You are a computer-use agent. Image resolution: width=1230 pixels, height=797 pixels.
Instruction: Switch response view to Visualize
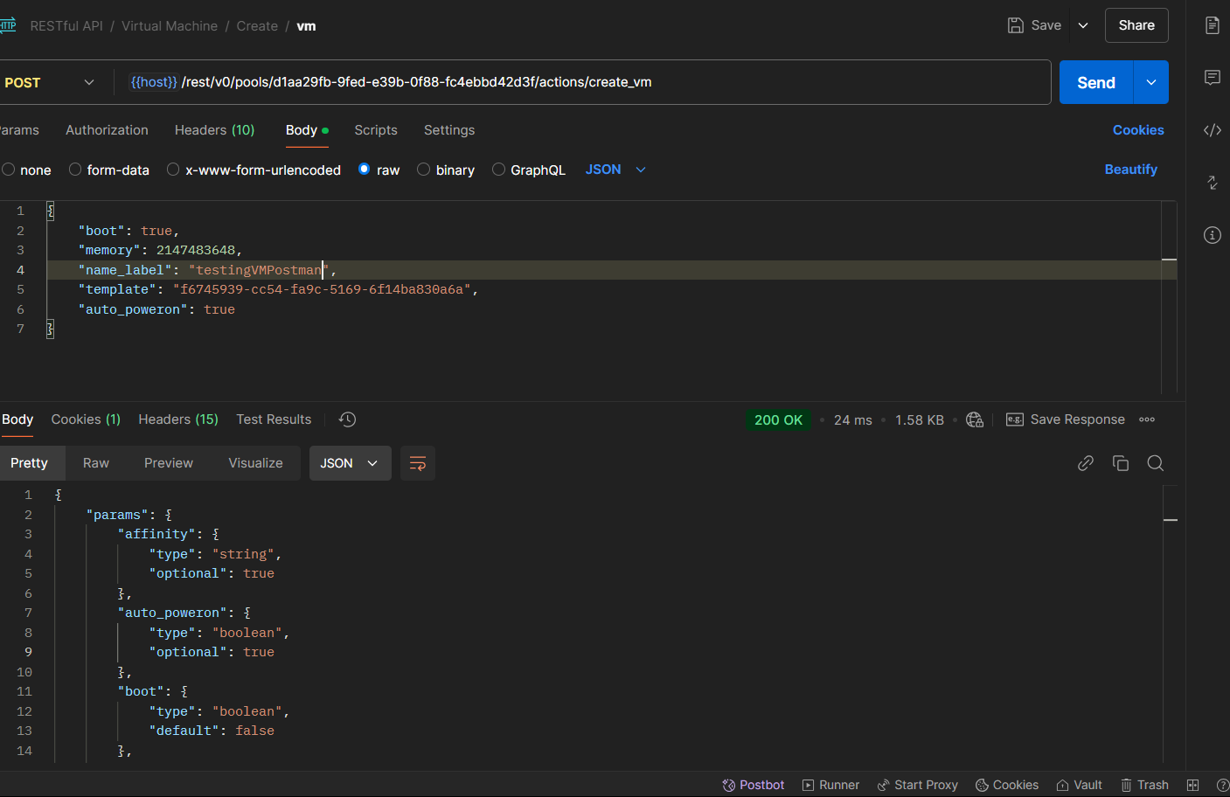[x=255, y=463]
